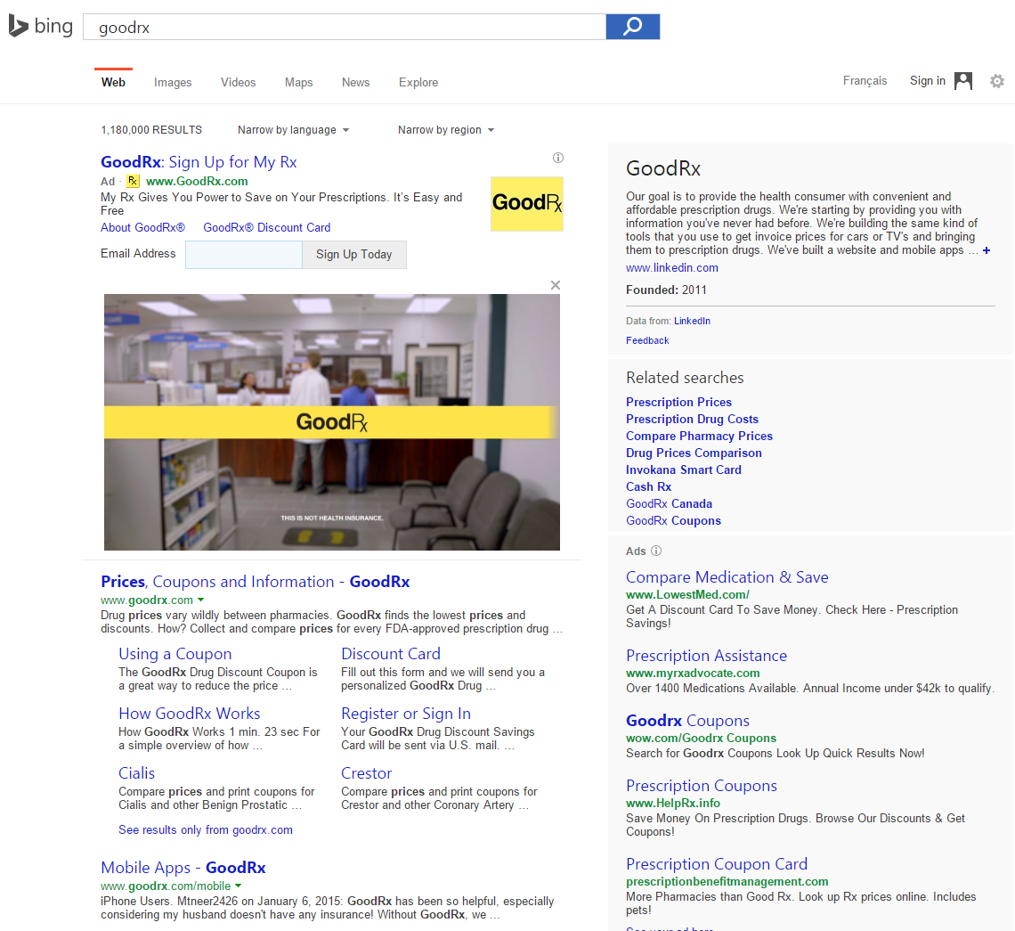
Task: Open the Narrow by region dropdown
Action: pyautogui.click(x=445, y=130)
